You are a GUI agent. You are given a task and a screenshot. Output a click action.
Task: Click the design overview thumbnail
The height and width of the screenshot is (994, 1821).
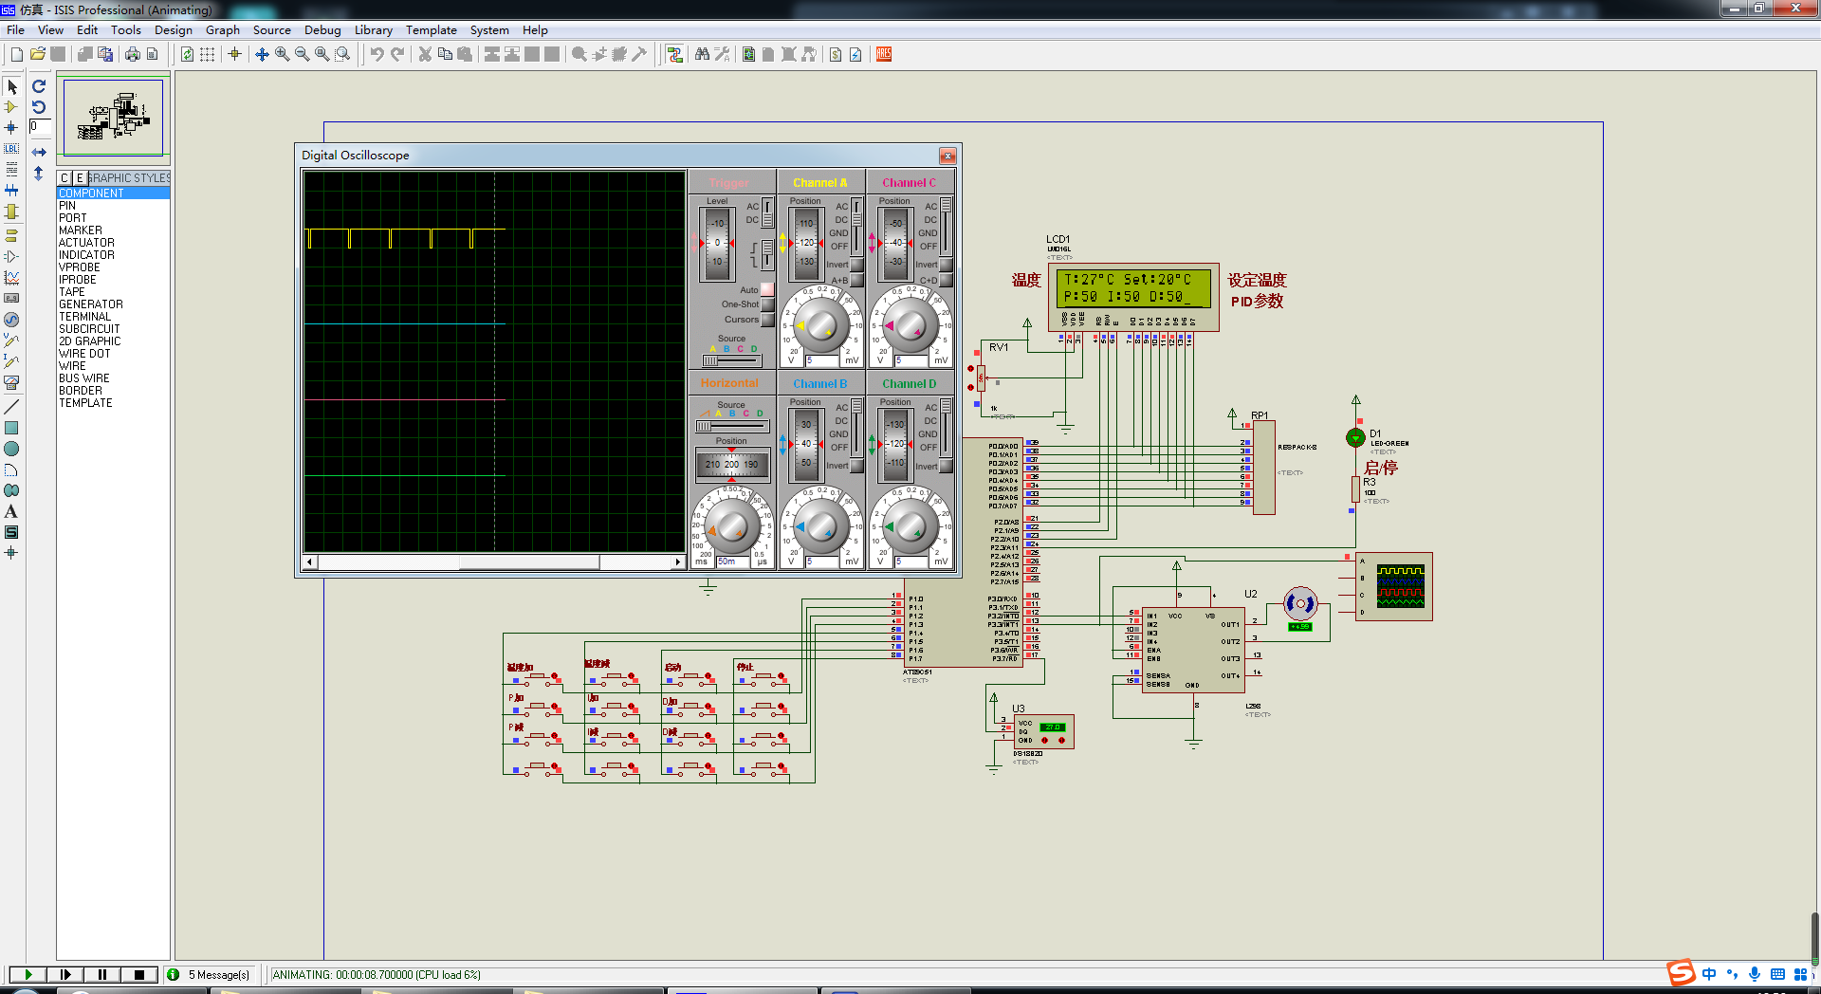[x=113, y=117]
